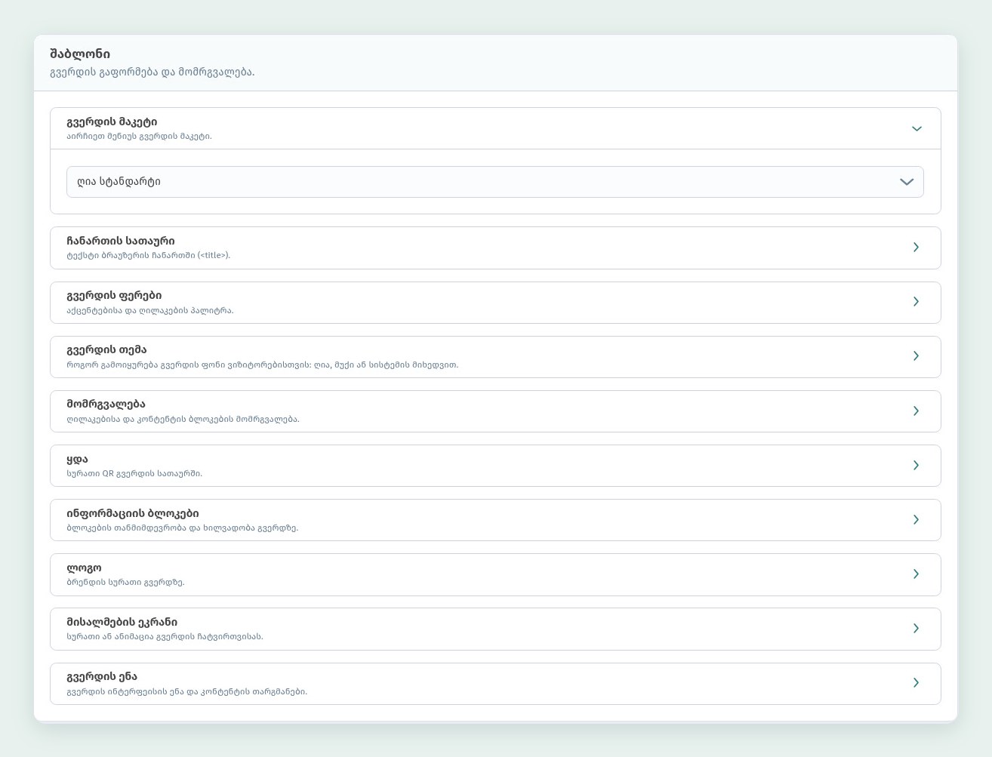The width and height of the screenshot is (992, 757).
Task: Collapse the გვერდის მაკეტი section chevron
Action: point(917,129)
